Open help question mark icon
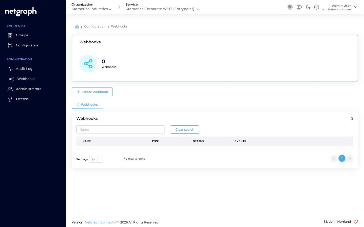Viewport: 364px width, 227px height. pos(316,7)
